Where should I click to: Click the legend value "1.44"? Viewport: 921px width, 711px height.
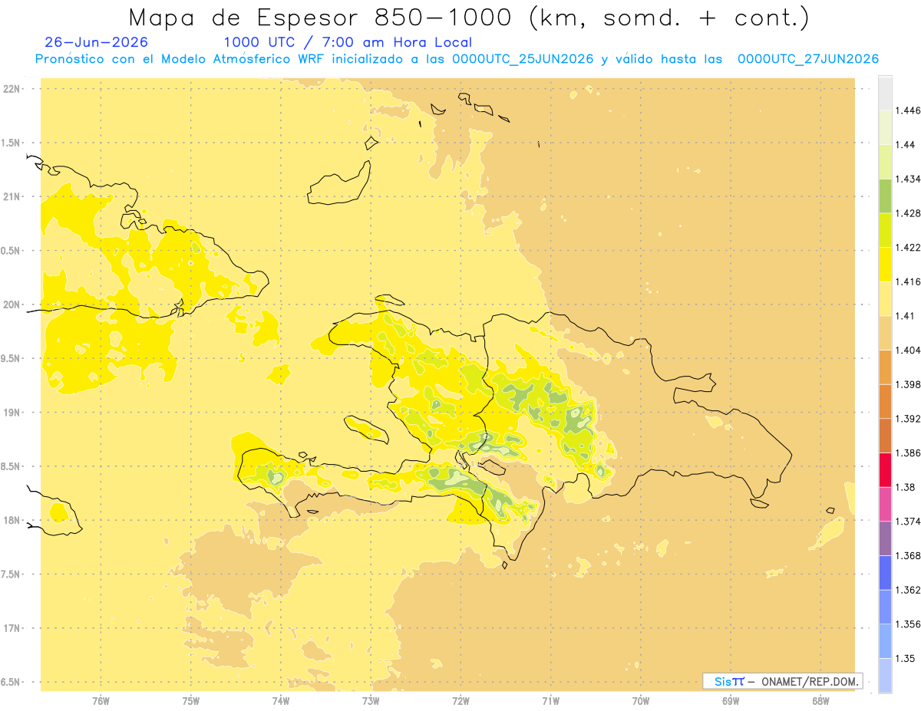(905, 145)
